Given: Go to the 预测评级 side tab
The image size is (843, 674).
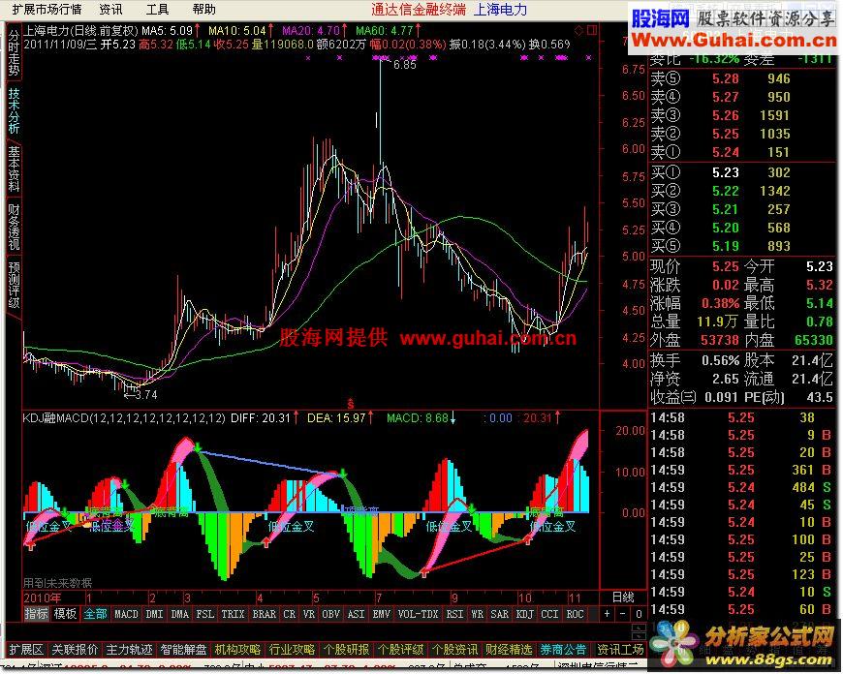Looking at the screenshot, I should point(14,286).
